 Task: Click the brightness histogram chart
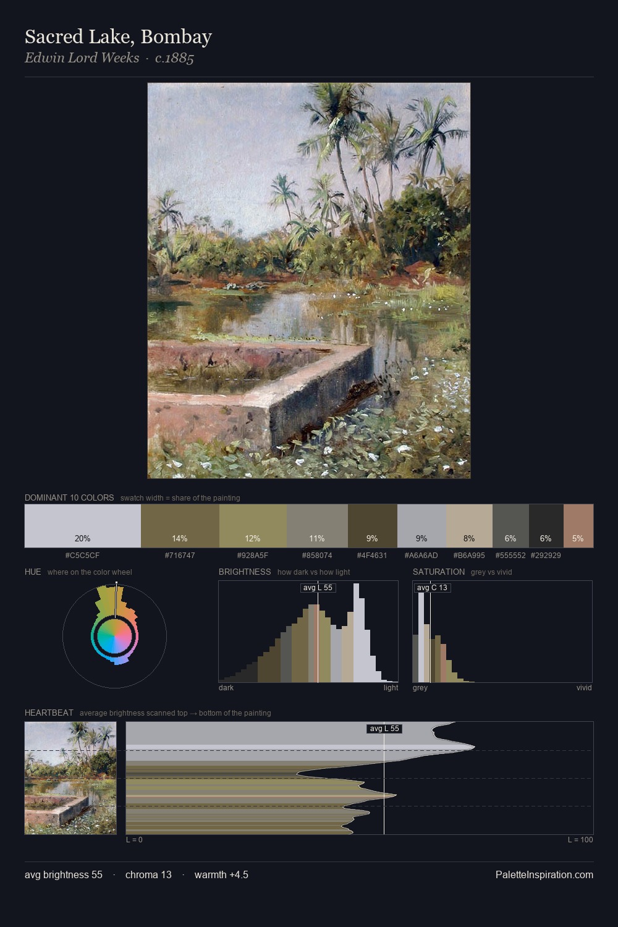pyautogui.click(x=308, y=632)
